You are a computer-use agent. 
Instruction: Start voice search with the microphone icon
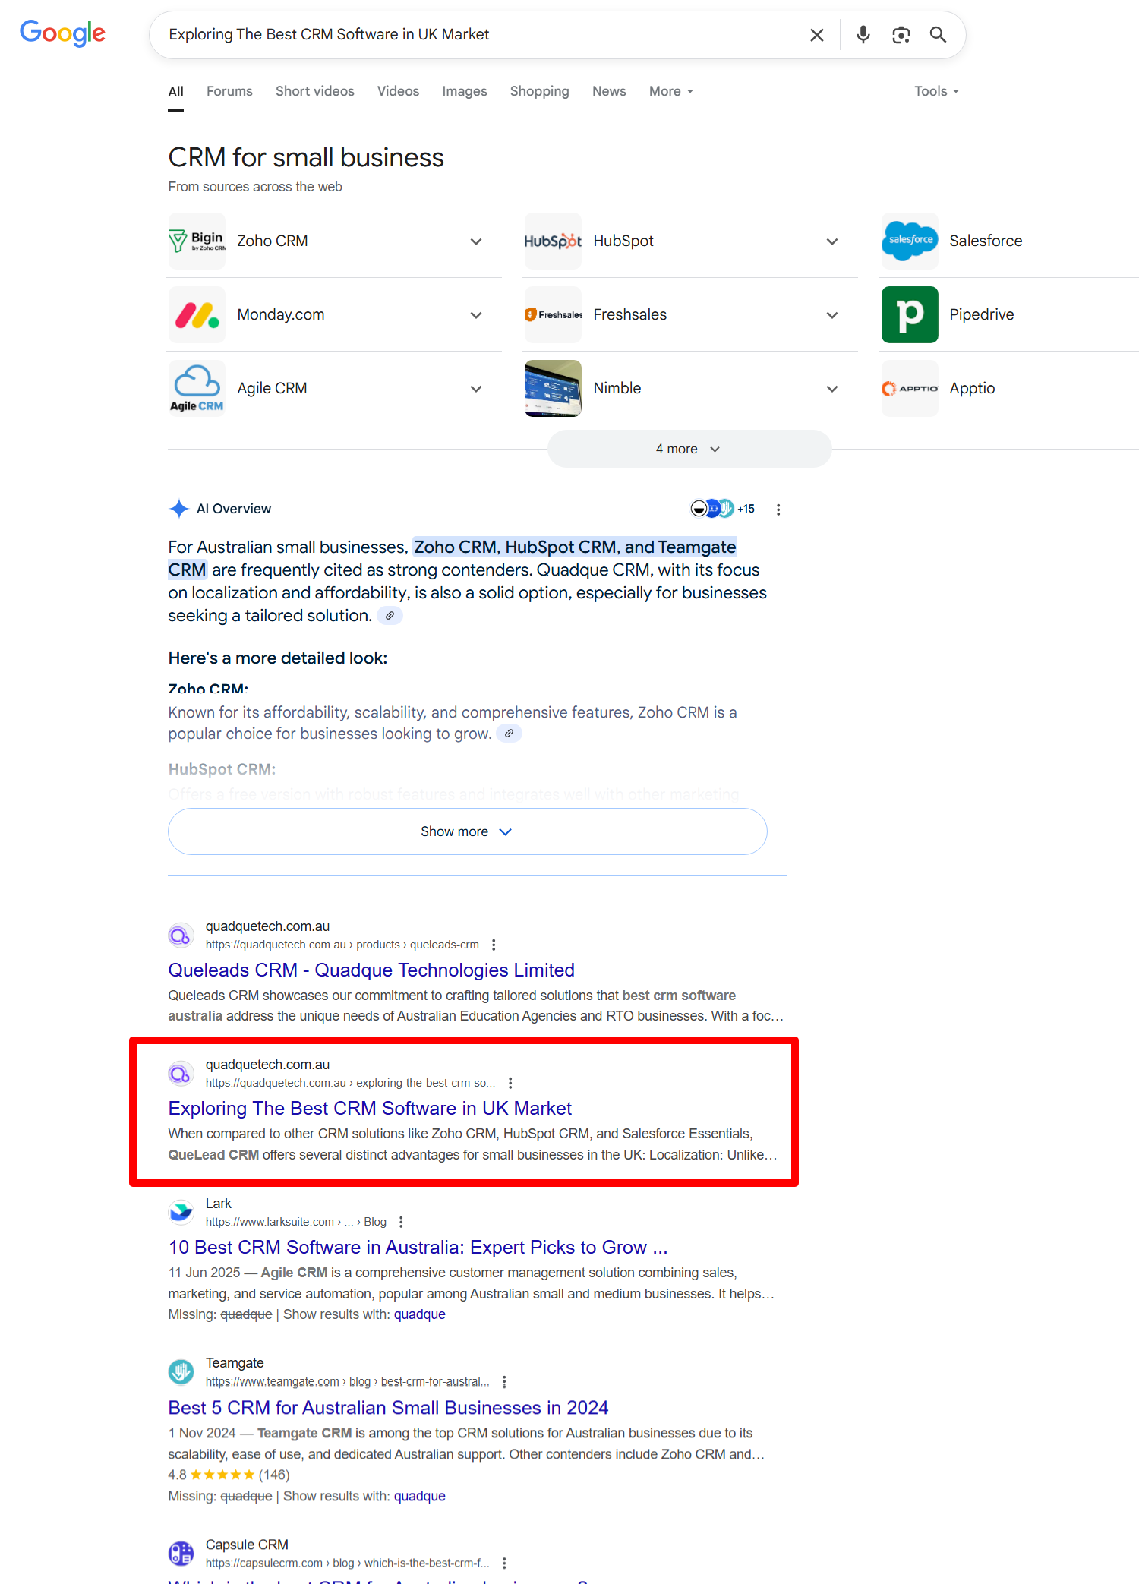[863, 35]
